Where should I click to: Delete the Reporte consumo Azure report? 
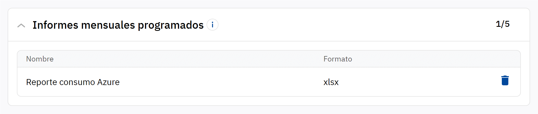click(505, 81)
